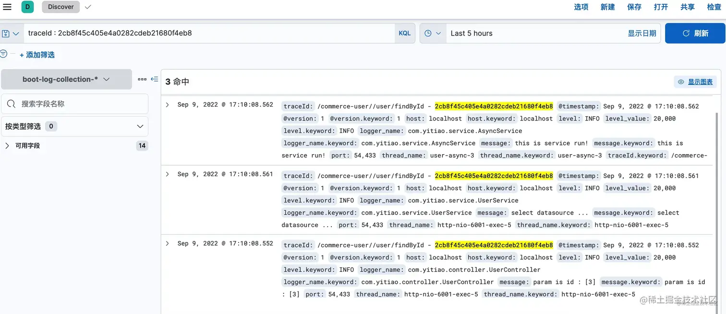Viewport: 726px width, 314px height.
Task: Click thread_name value user-async-3
Action: tap(451, 155)
